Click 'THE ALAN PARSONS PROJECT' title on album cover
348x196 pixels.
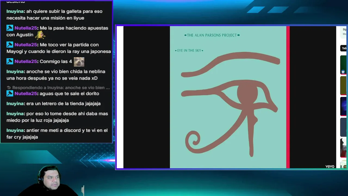(x=212, y=35)
